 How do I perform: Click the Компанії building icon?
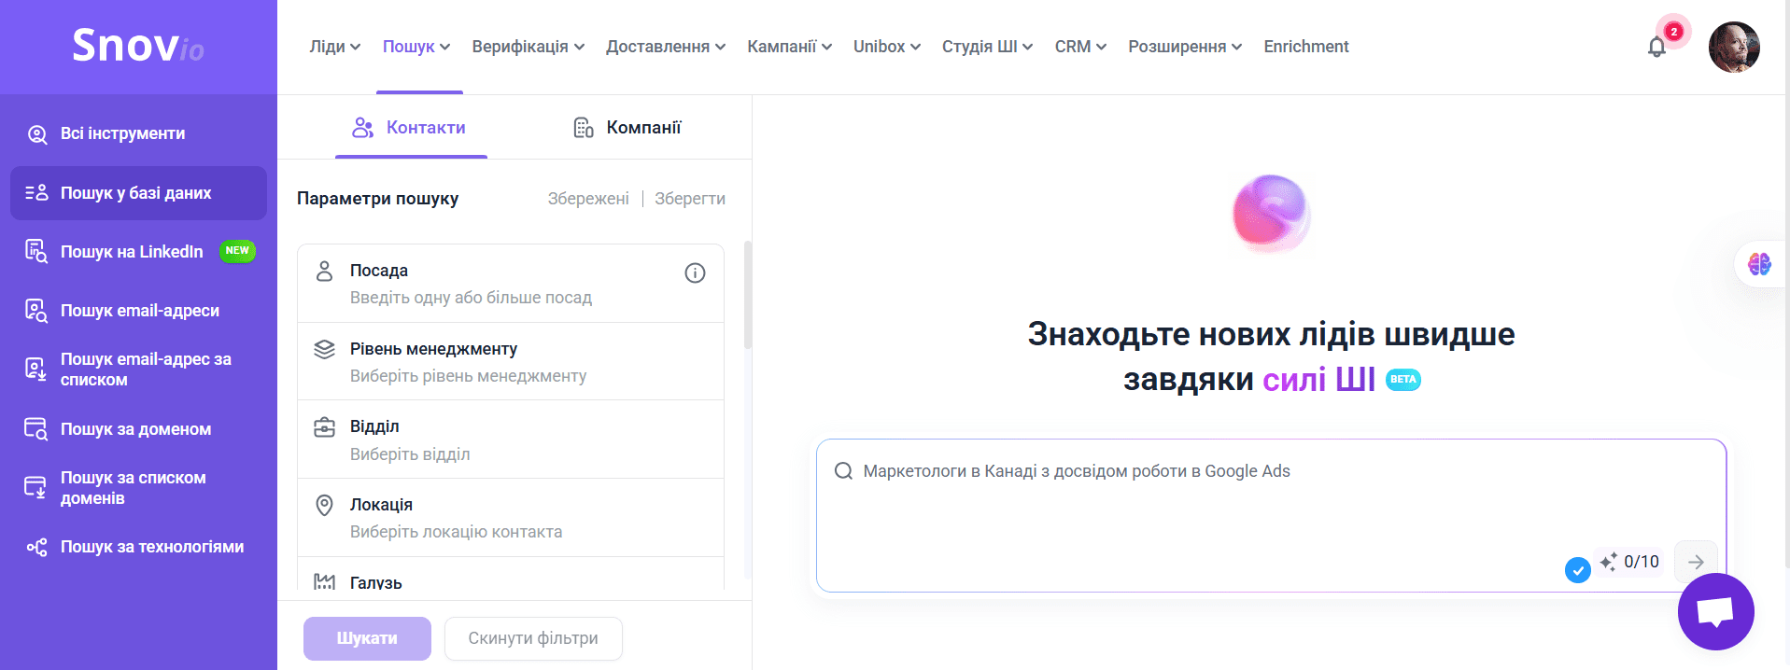(584, 128)
